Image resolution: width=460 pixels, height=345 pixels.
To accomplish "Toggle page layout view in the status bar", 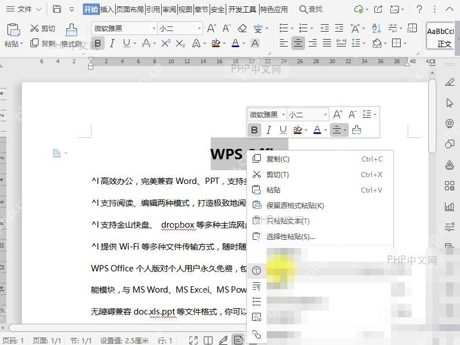I will (238, 340).
